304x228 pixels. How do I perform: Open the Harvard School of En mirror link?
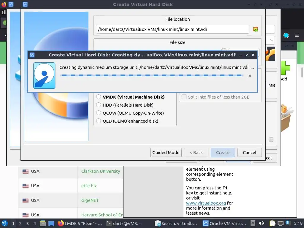102,215
